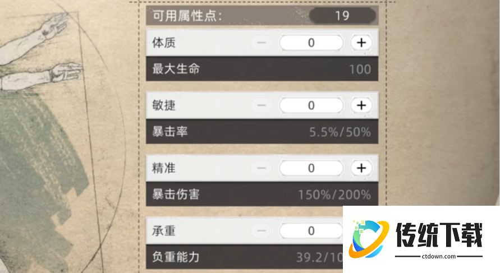500x273 pixels.
Task: Decrease 精准 with the minus button
Action: [x=262, y=168]
